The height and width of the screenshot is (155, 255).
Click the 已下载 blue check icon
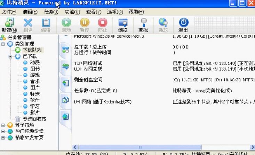(18, 56)
